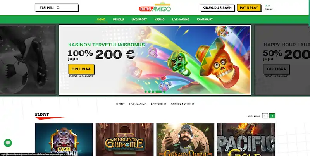Expand the Suomi language dropdown
Image resolution: width=310 pixels, height=156 pixels.
coord(270,9)
